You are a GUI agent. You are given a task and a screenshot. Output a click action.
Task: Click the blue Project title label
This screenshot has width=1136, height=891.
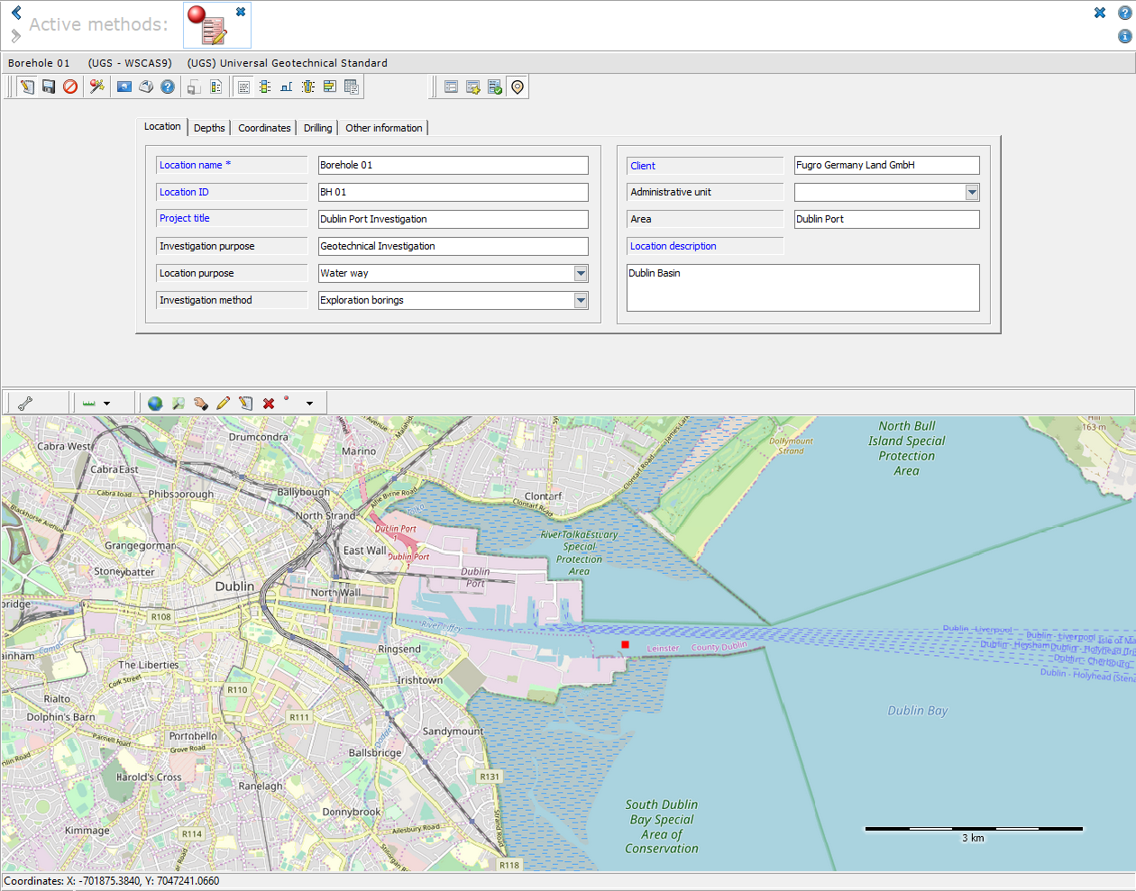[x=185, y=218]
